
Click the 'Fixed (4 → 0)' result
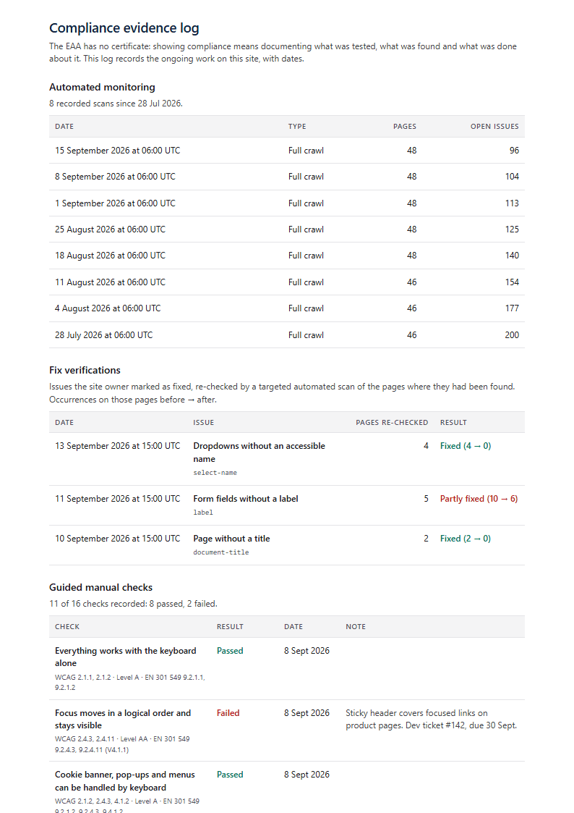[466, 446]
